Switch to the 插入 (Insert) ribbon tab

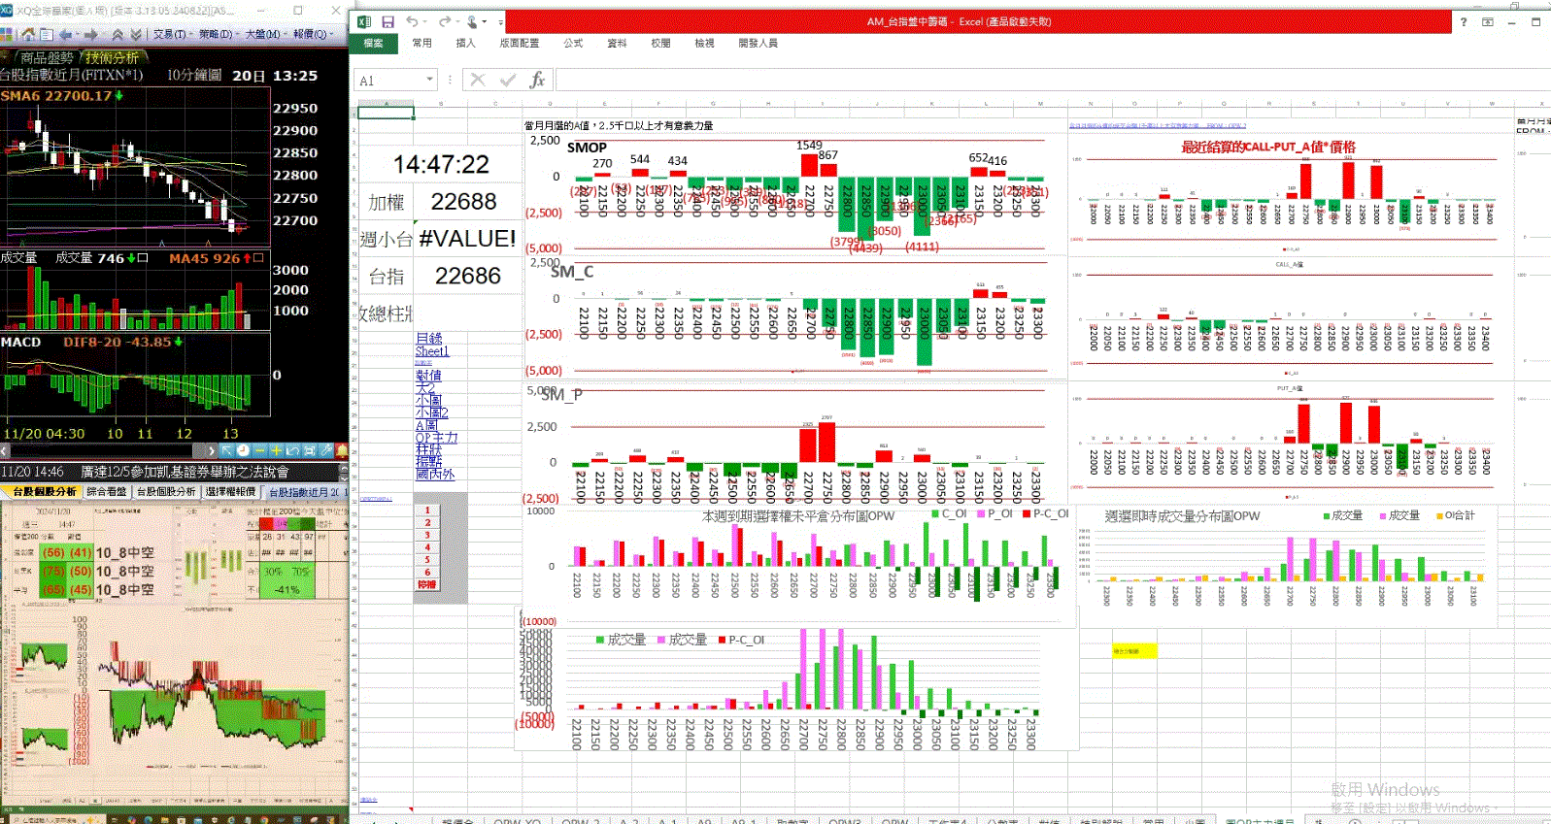point(466,43)
